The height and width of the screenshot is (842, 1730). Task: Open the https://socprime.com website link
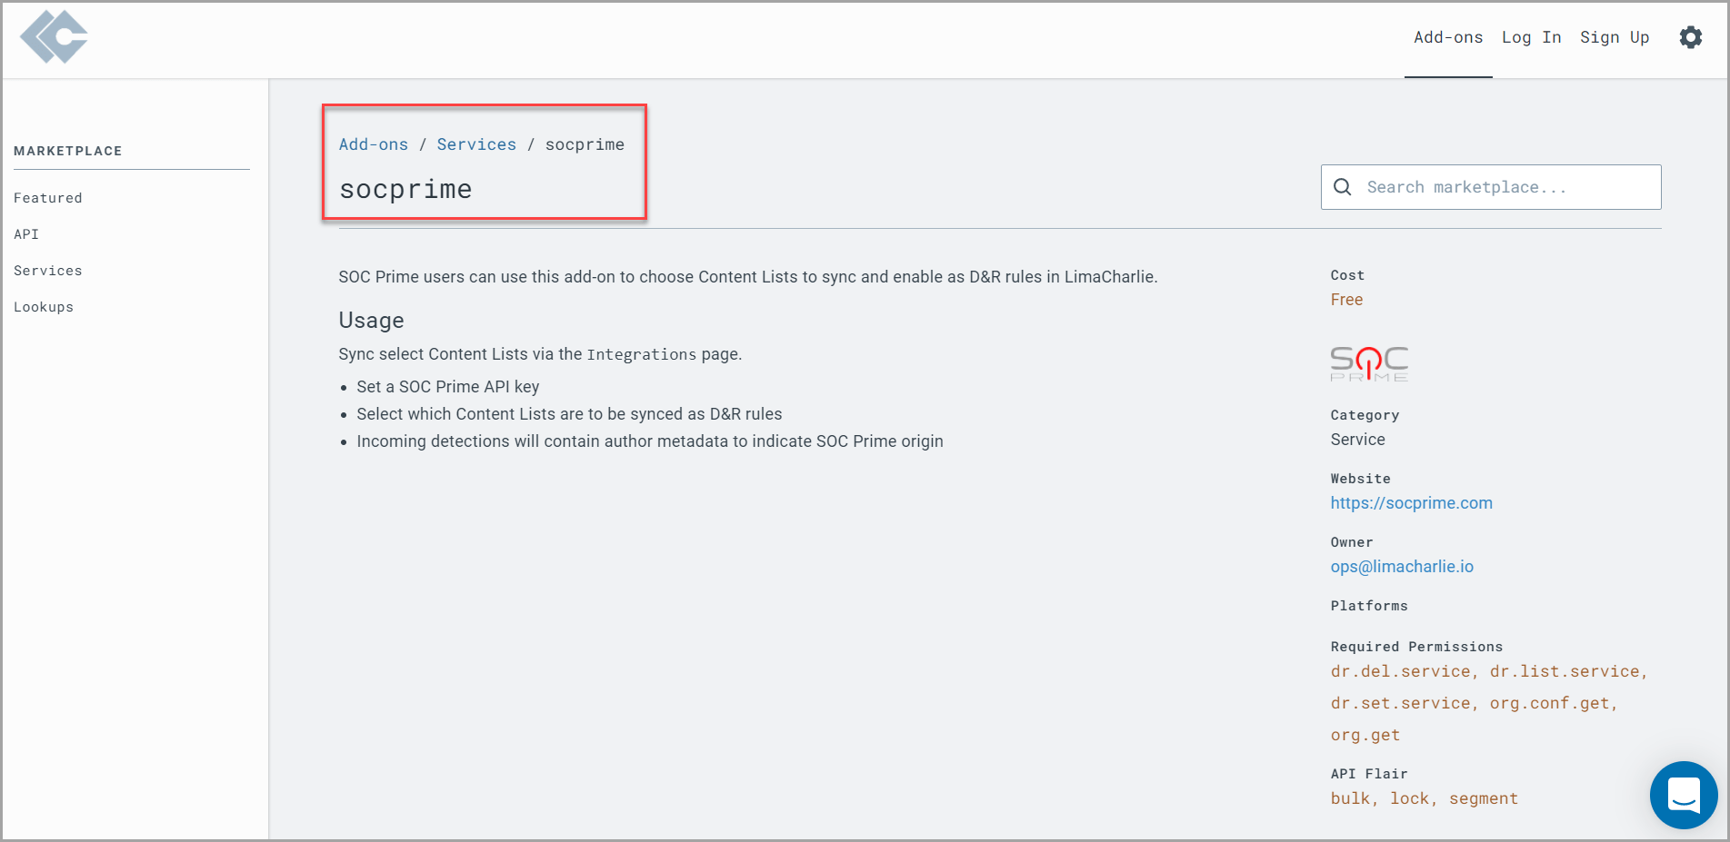1411,503
